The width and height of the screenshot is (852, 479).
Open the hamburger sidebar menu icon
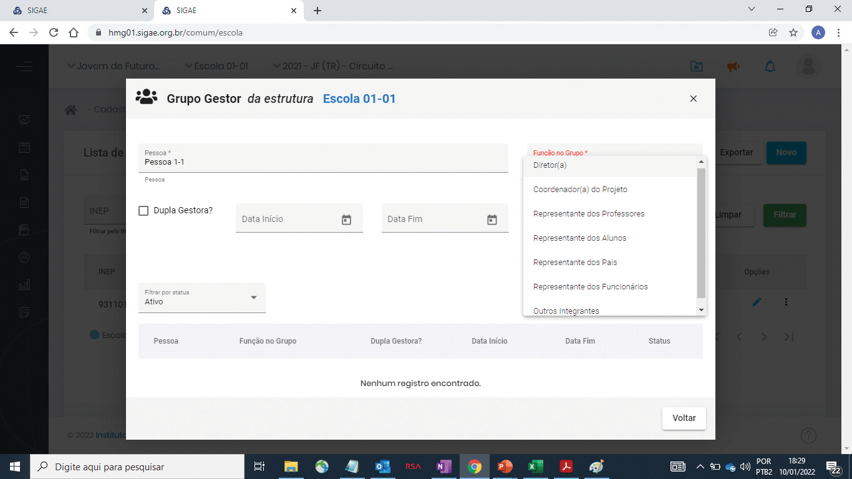tap(25, 66)
